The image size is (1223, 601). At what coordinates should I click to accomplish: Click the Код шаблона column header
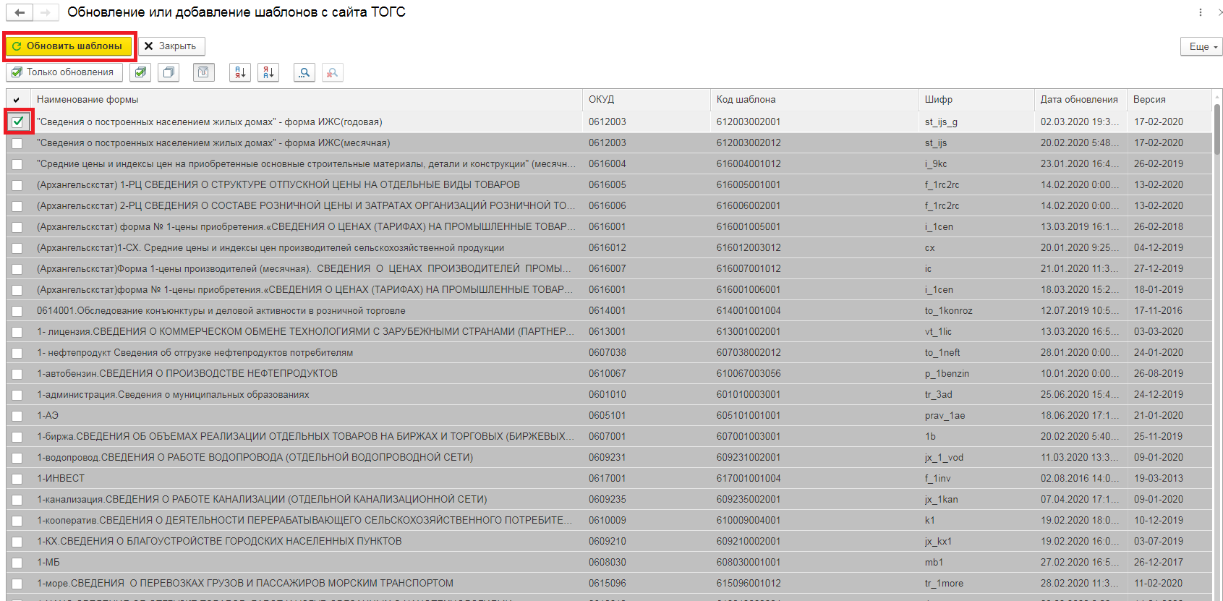[x=815, y=100]
